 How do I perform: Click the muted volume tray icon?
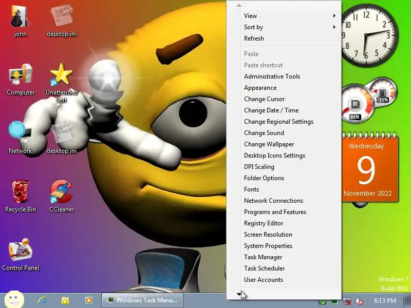click(359, 301)
